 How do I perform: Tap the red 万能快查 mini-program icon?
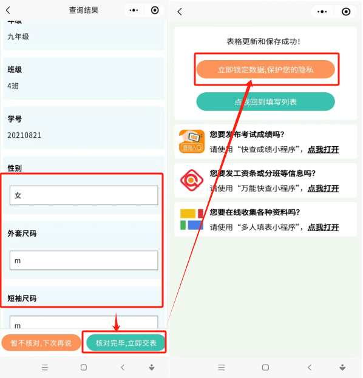coord(192,180)
